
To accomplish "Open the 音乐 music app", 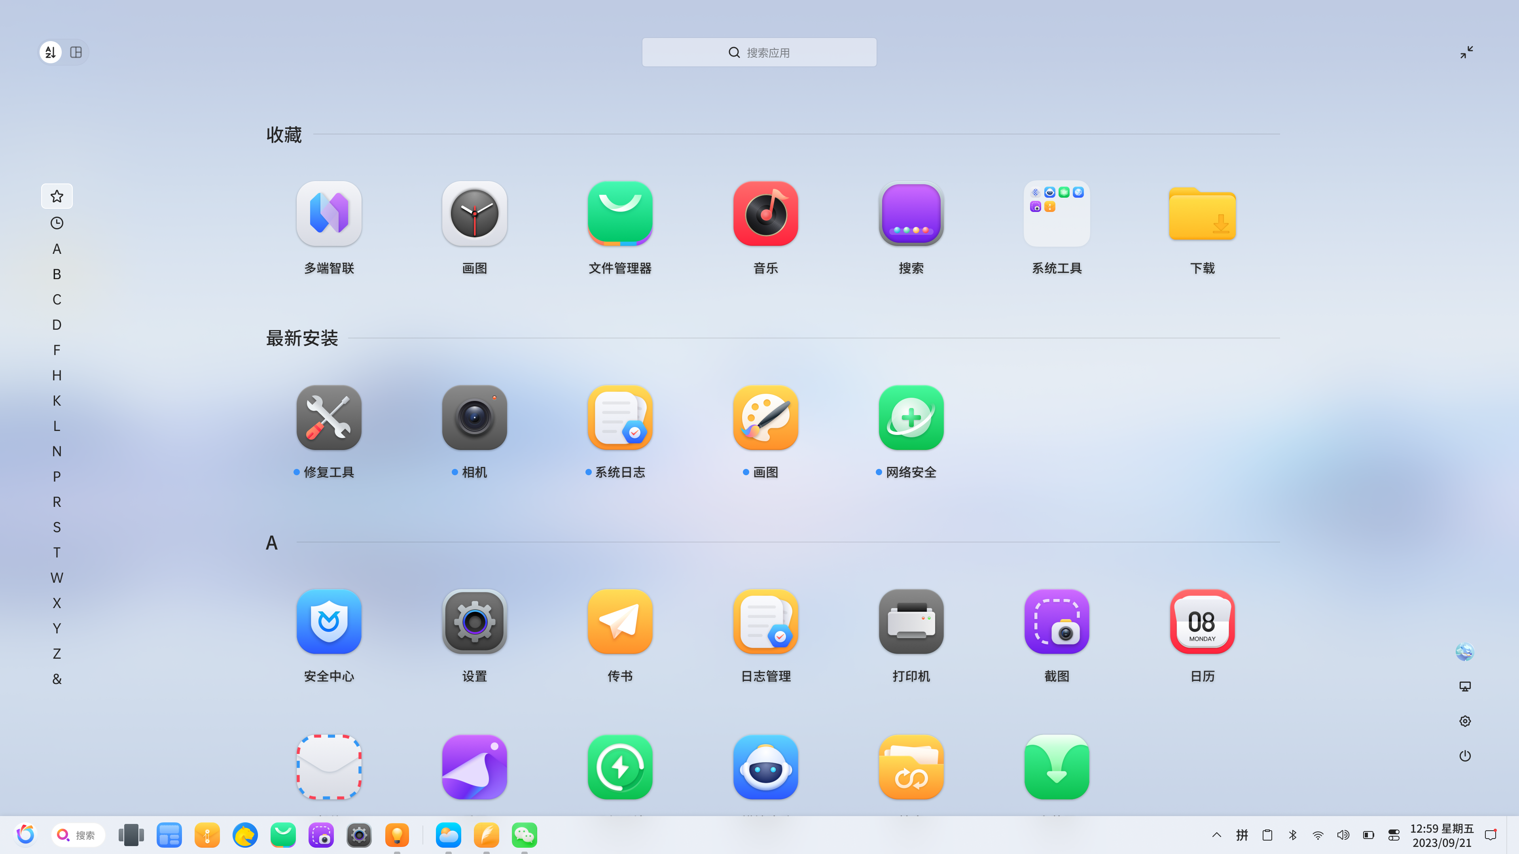I will (766, 213).
